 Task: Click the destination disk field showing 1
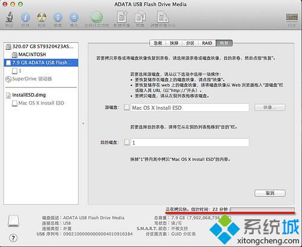[190, 143]
